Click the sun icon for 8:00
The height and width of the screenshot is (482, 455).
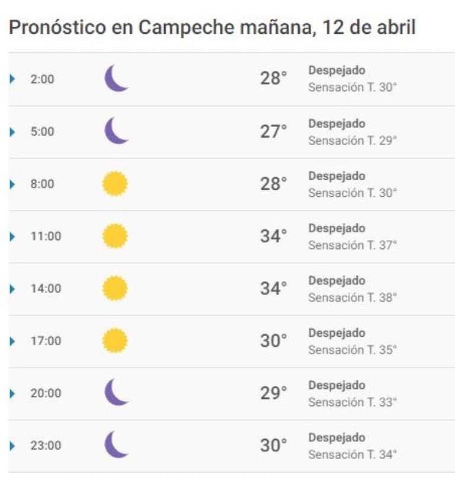click(115, 184)
